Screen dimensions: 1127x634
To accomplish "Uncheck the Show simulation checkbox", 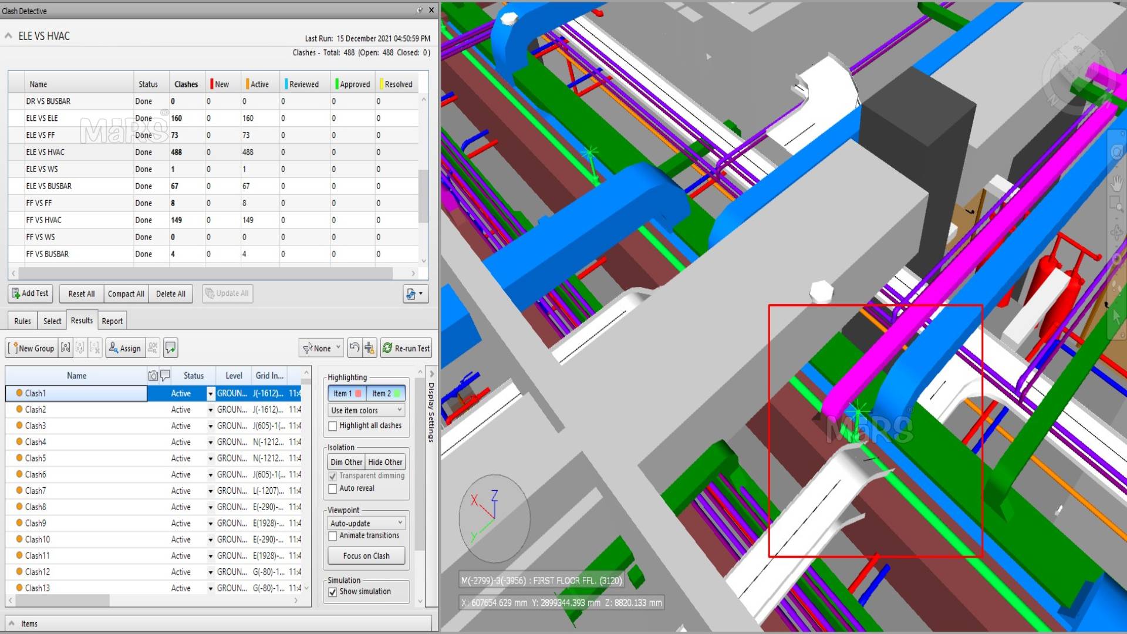I will (x=333, y=592).
